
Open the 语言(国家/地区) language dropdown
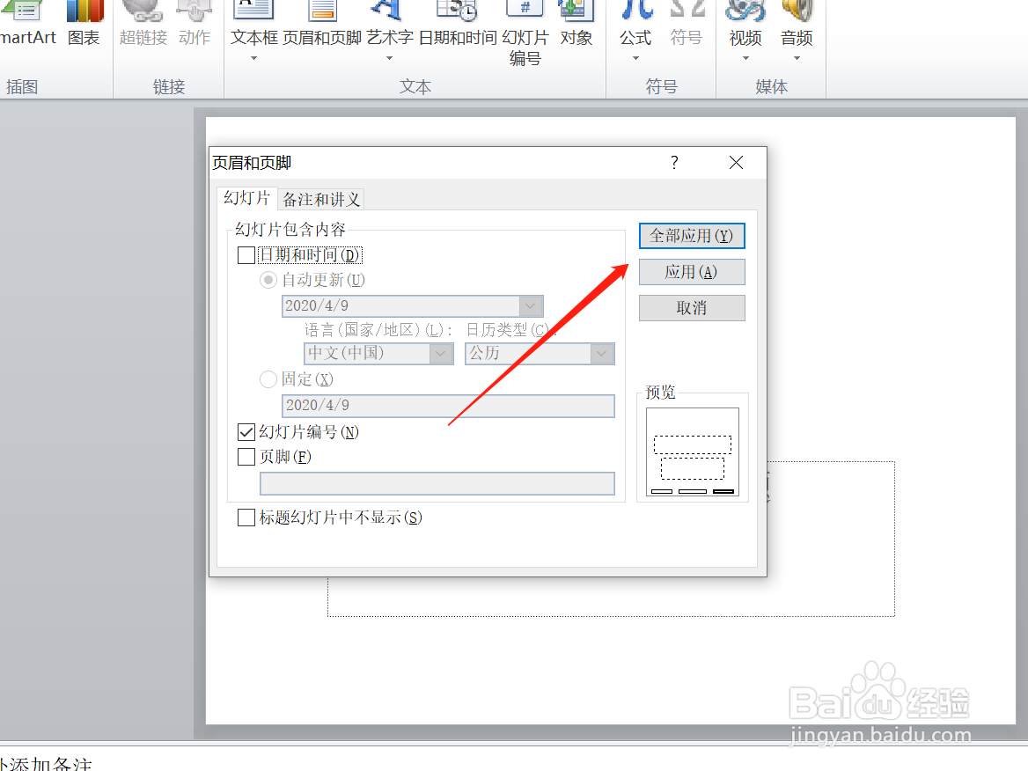[x=440, y=353]
